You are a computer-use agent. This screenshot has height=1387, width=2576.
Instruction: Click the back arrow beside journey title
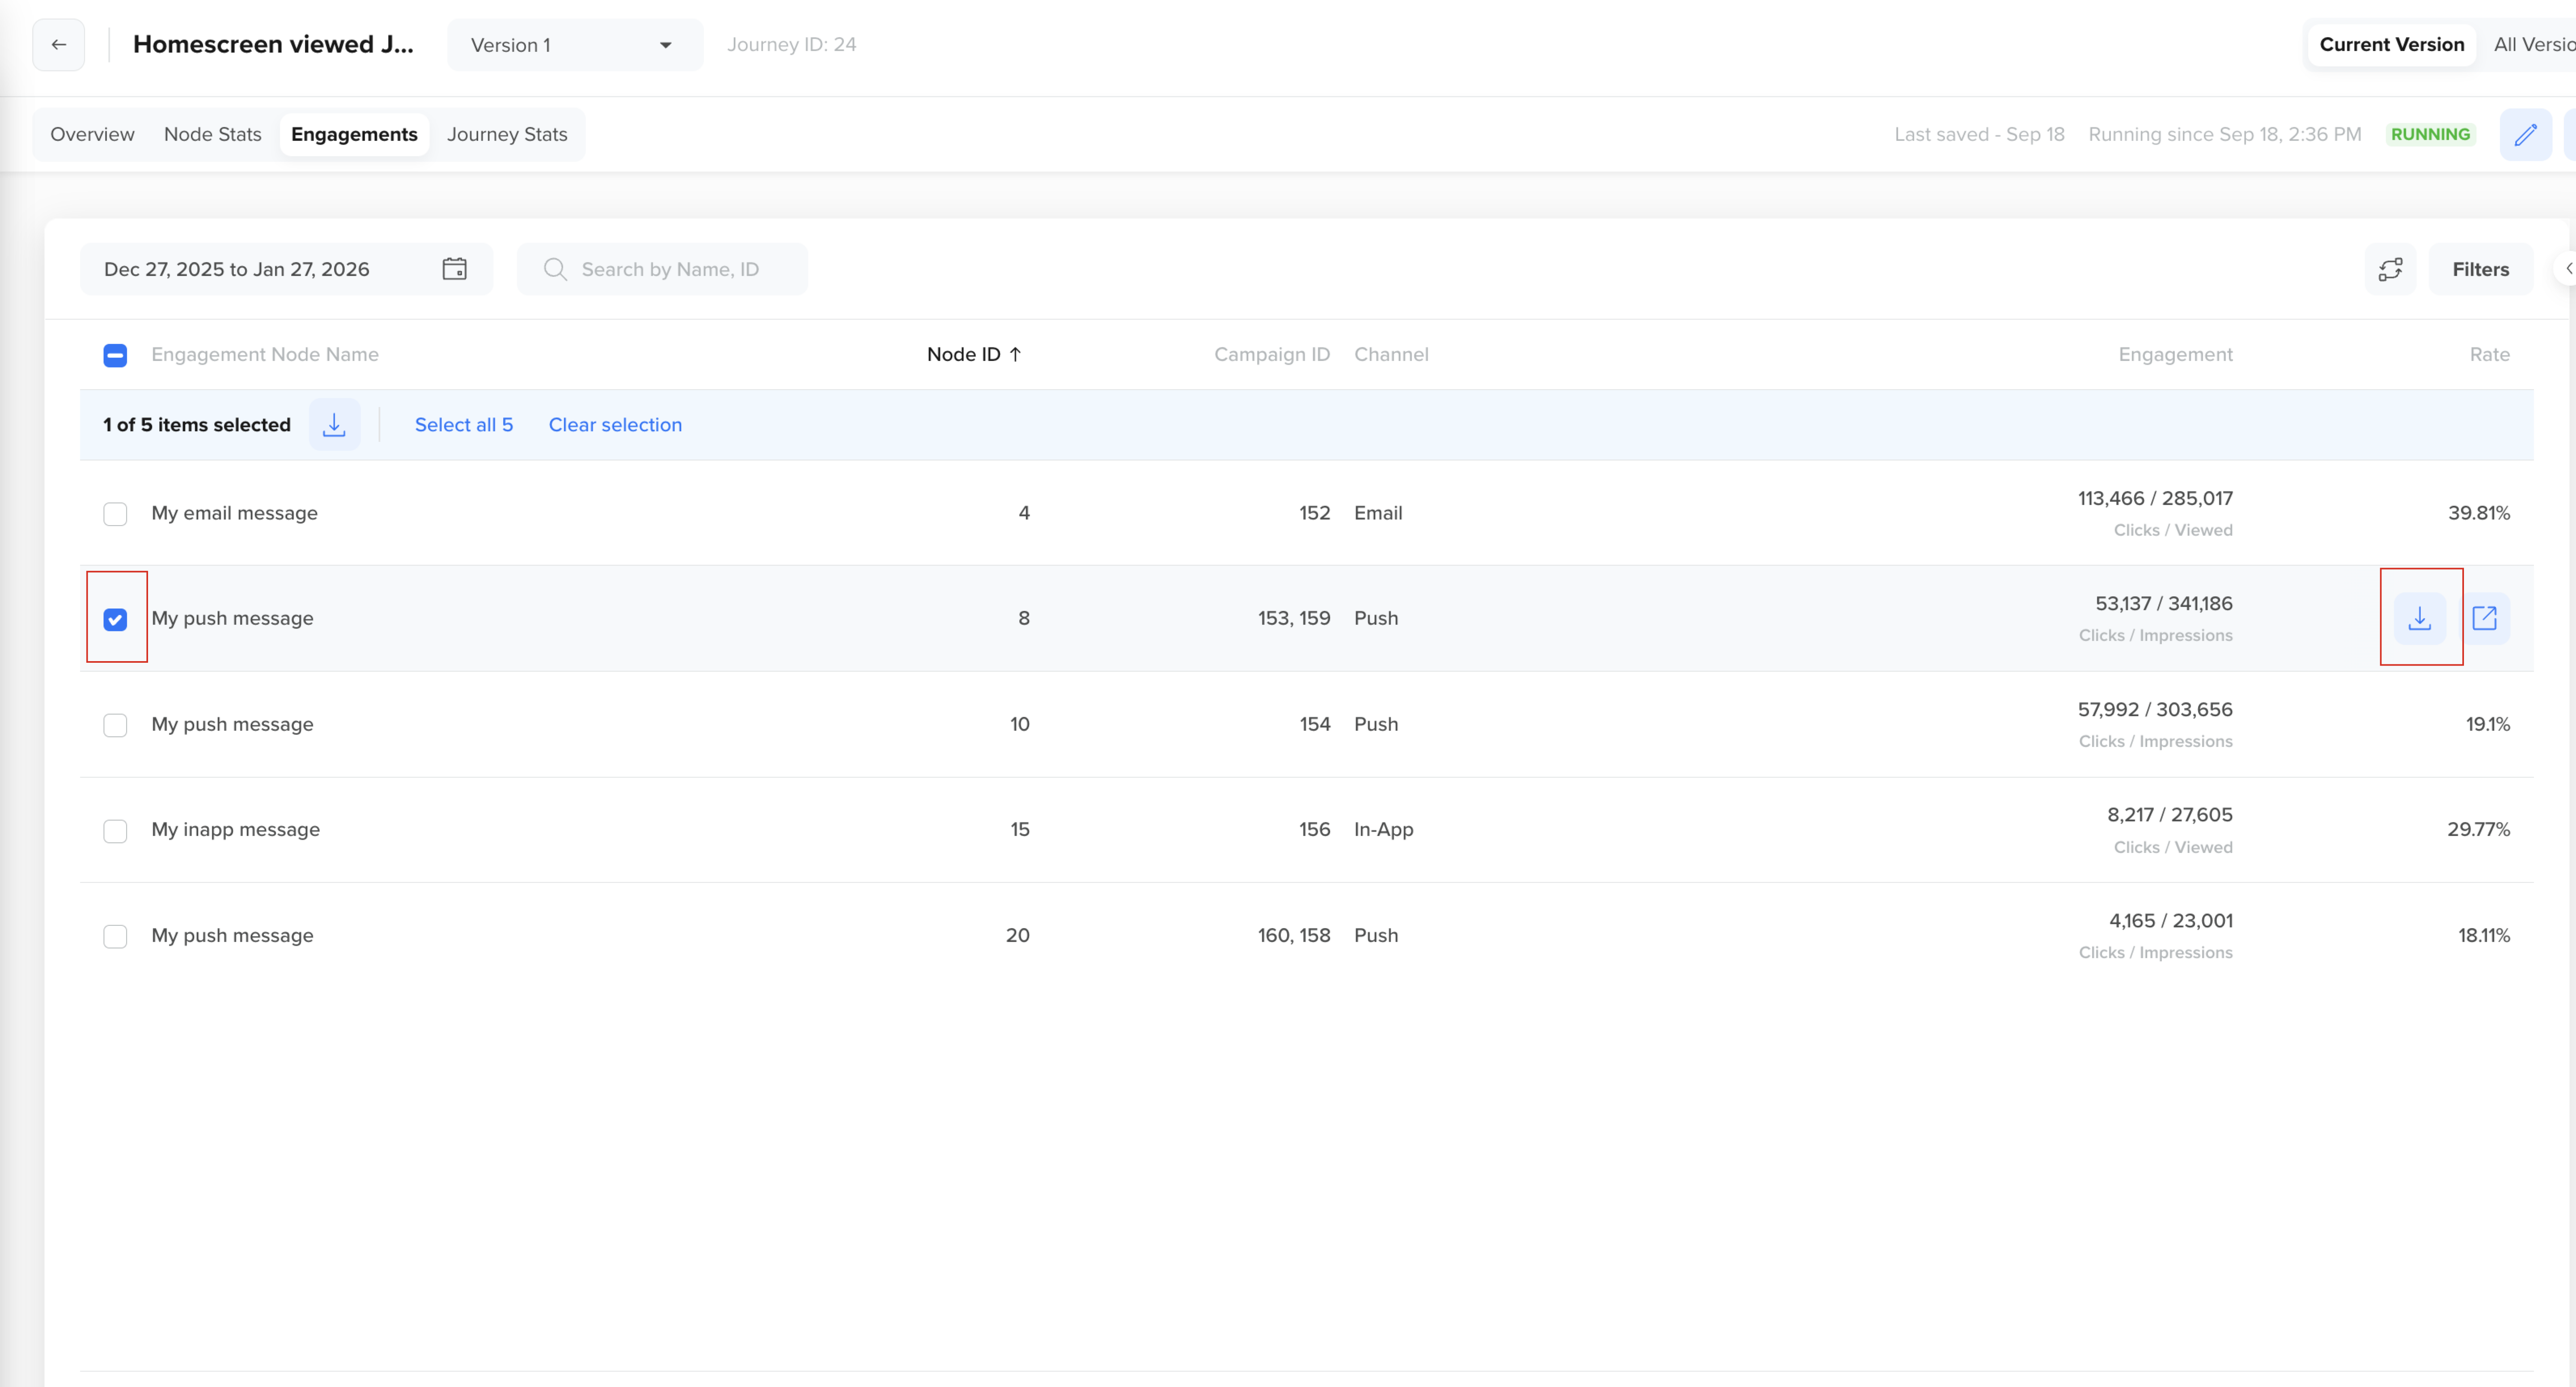pyautogui.click(x=57, y=44)
